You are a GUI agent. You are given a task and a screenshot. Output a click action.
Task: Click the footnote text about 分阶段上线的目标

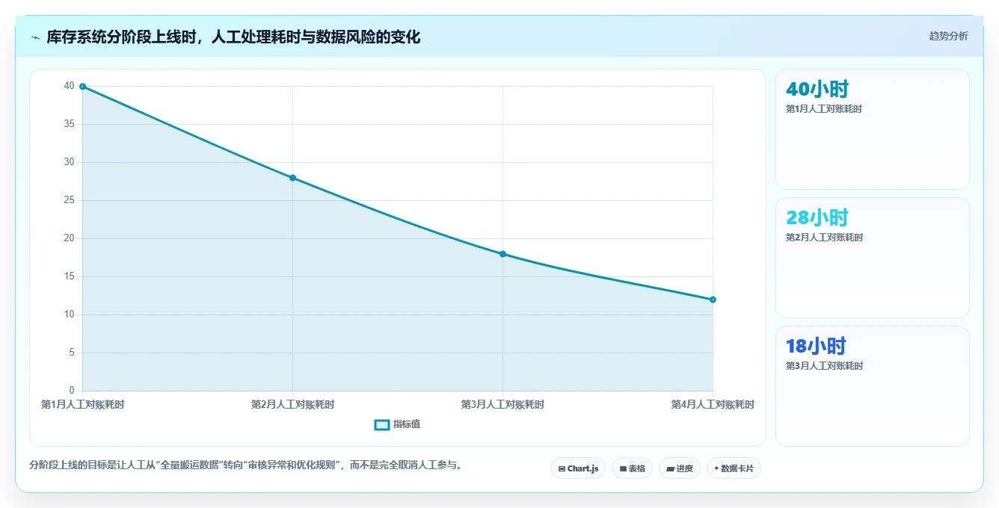(245, 465)
